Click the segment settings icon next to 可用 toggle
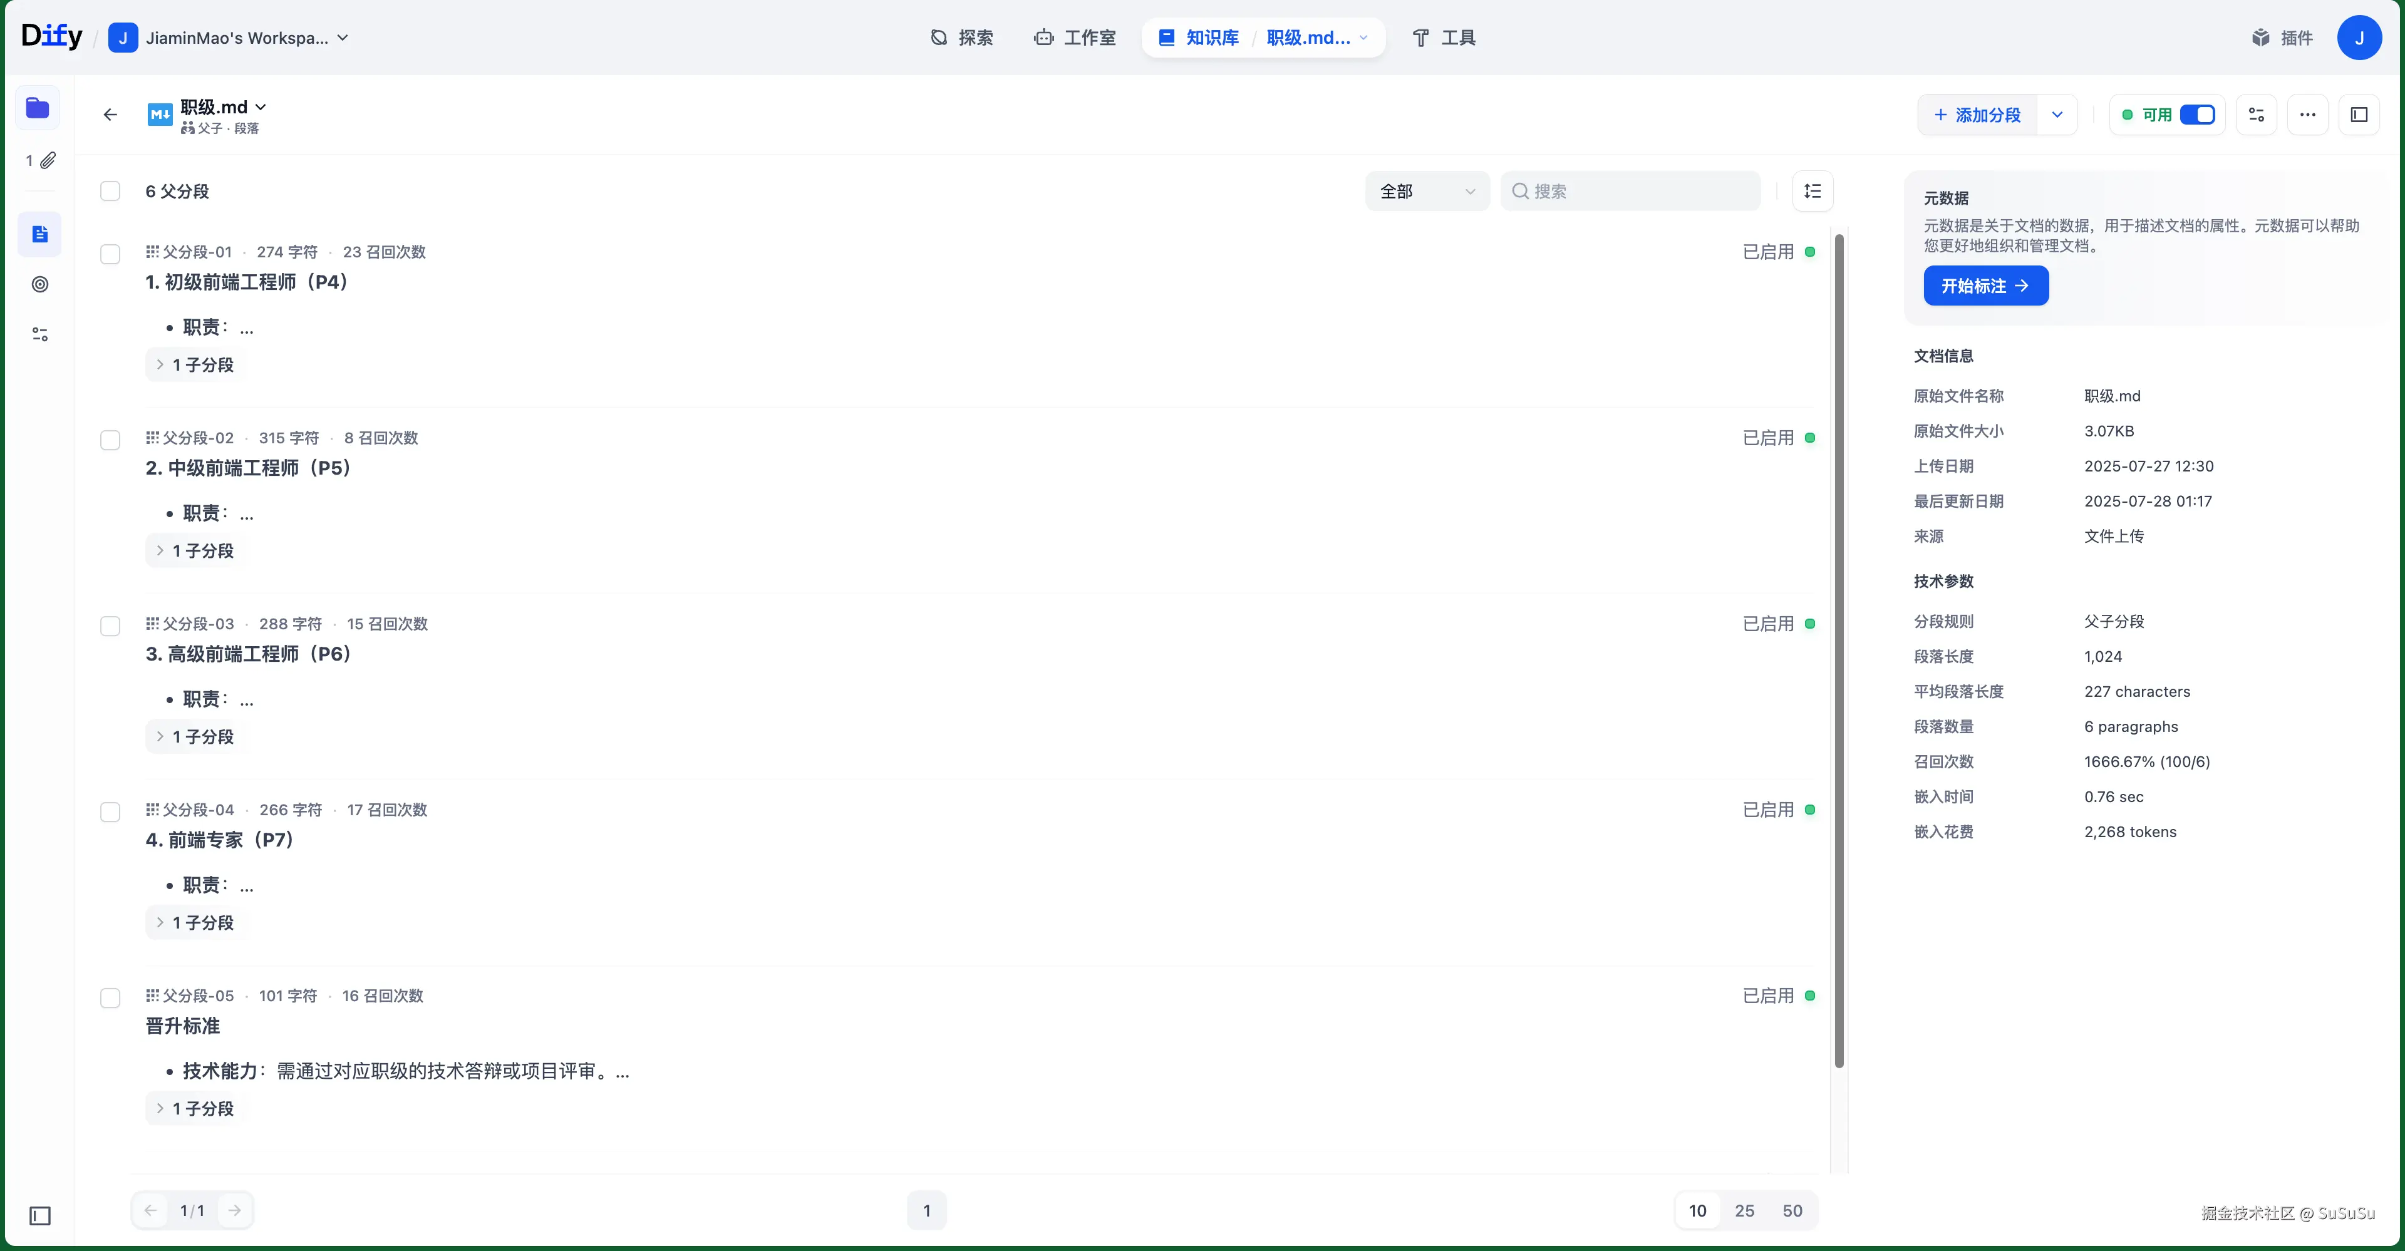 [x=2257, y=115]
